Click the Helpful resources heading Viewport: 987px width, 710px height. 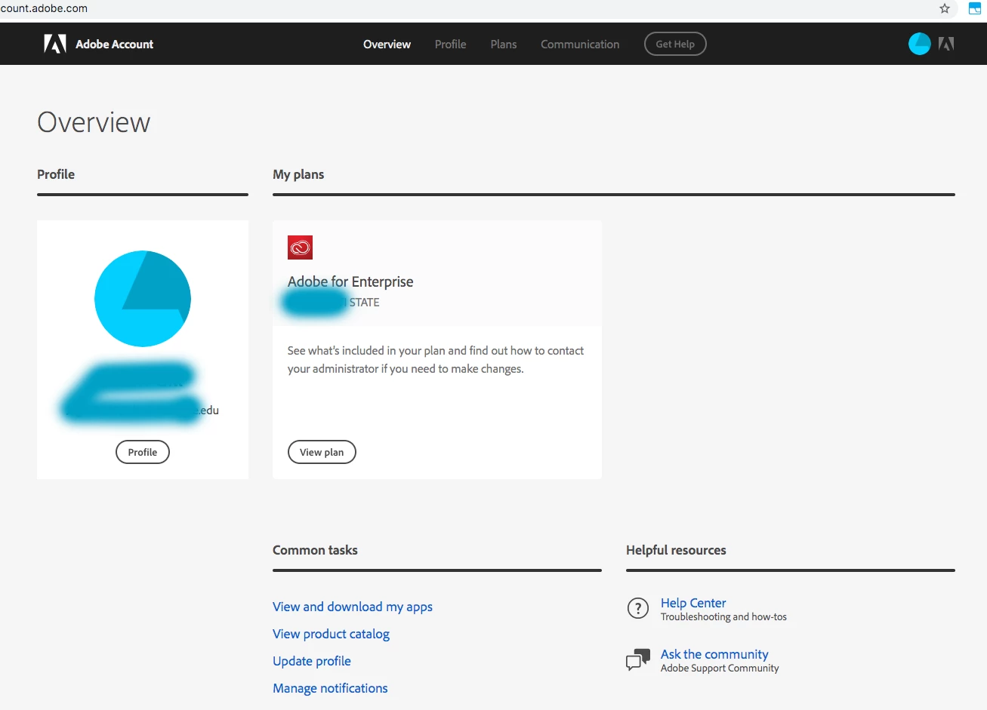pyautogui.click(x=676, y=550)
